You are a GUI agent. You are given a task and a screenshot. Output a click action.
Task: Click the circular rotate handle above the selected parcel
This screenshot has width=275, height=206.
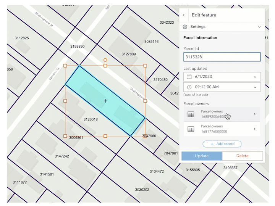tap(105, 60)
